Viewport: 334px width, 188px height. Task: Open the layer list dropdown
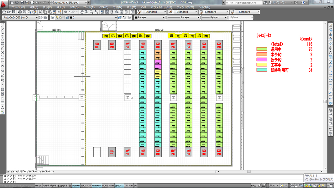116,18
